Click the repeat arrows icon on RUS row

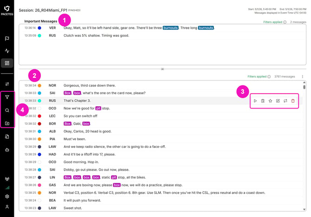coord(285,101)
